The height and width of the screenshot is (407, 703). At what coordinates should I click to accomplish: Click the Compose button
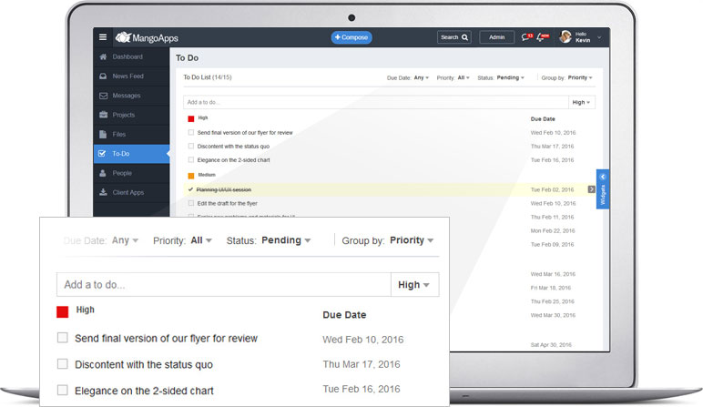pos(351,37)
